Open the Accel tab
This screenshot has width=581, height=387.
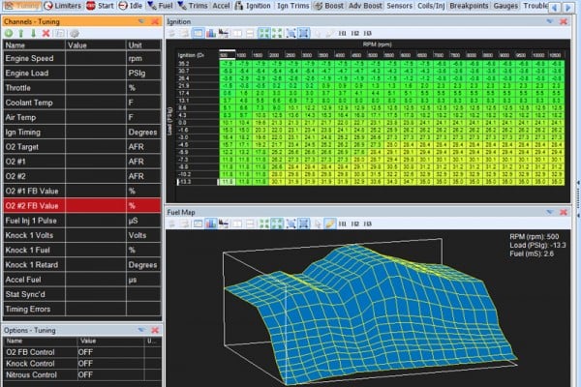pos(221,6)
